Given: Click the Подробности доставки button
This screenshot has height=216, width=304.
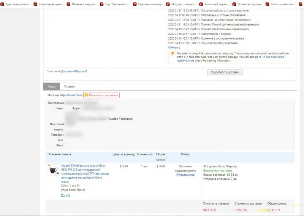Looking at the screenshot, I should pos(225,72).
